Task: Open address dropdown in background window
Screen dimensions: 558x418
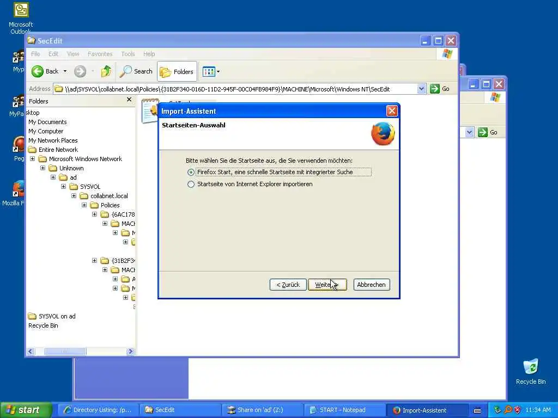Action: click(469, 132)
